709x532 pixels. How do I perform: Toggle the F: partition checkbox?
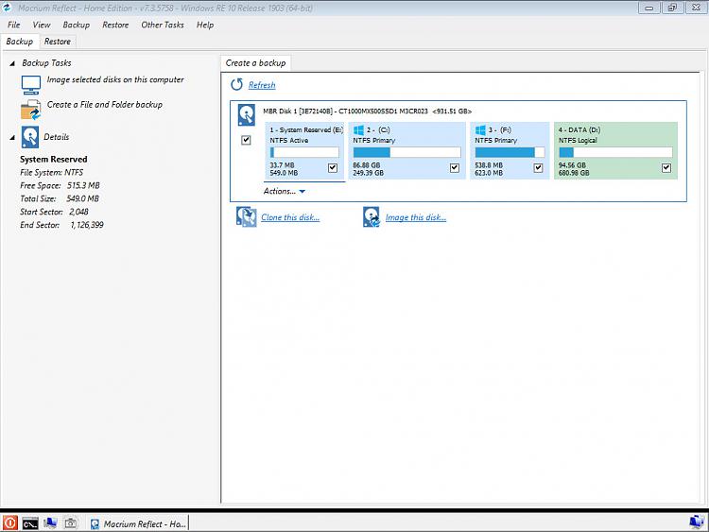point(538,168)
